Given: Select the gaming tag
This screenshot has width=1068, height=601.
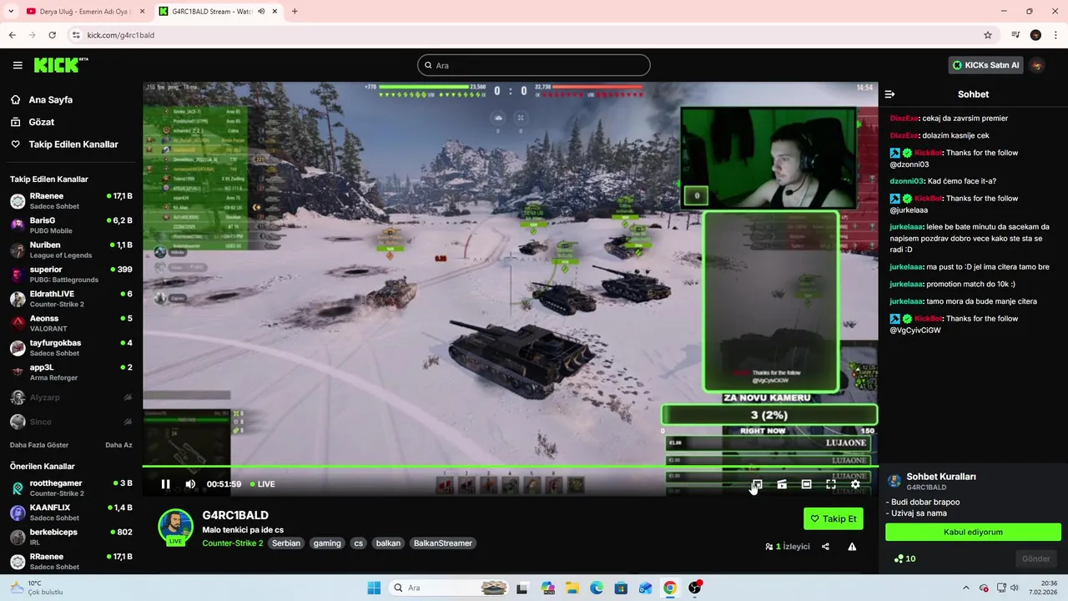Looking at the screenshot, I should [327, 543].
